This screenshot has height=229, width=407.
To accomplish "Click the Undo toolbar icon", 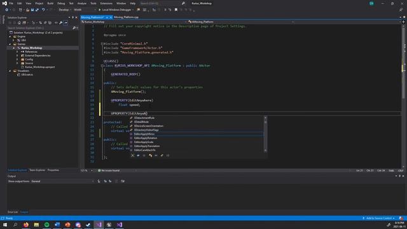I will 43,10.
